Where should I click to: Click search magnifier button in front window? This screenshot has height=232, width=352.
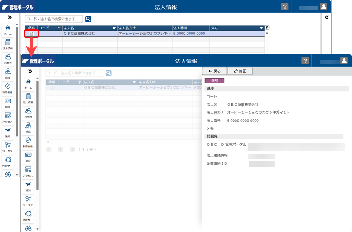point(108,73)
